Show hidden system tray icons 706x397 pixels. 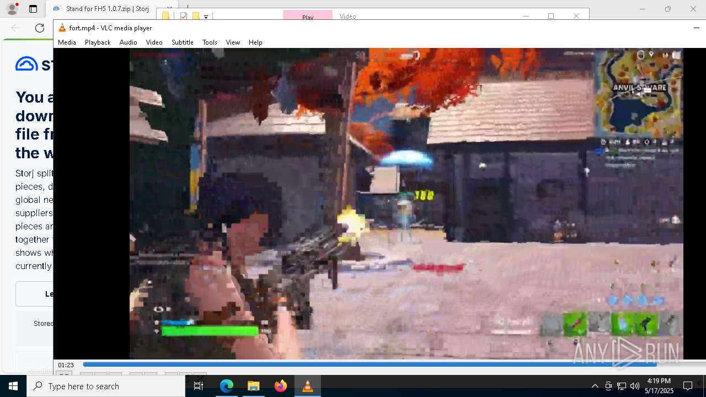point(595,386)
